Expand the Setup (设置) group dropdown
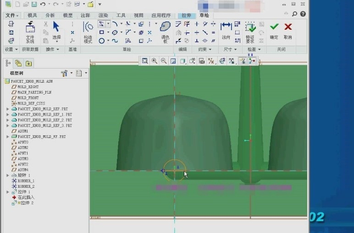Viewport: 354px width, 233px height. point(11,49)
